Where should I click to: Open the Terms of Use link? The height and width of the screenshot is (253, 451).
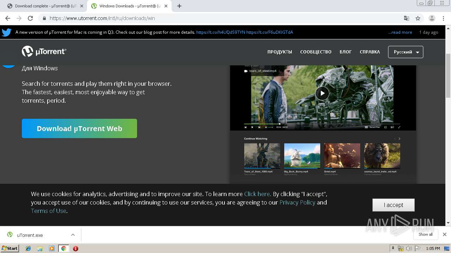tap(49, 211)
